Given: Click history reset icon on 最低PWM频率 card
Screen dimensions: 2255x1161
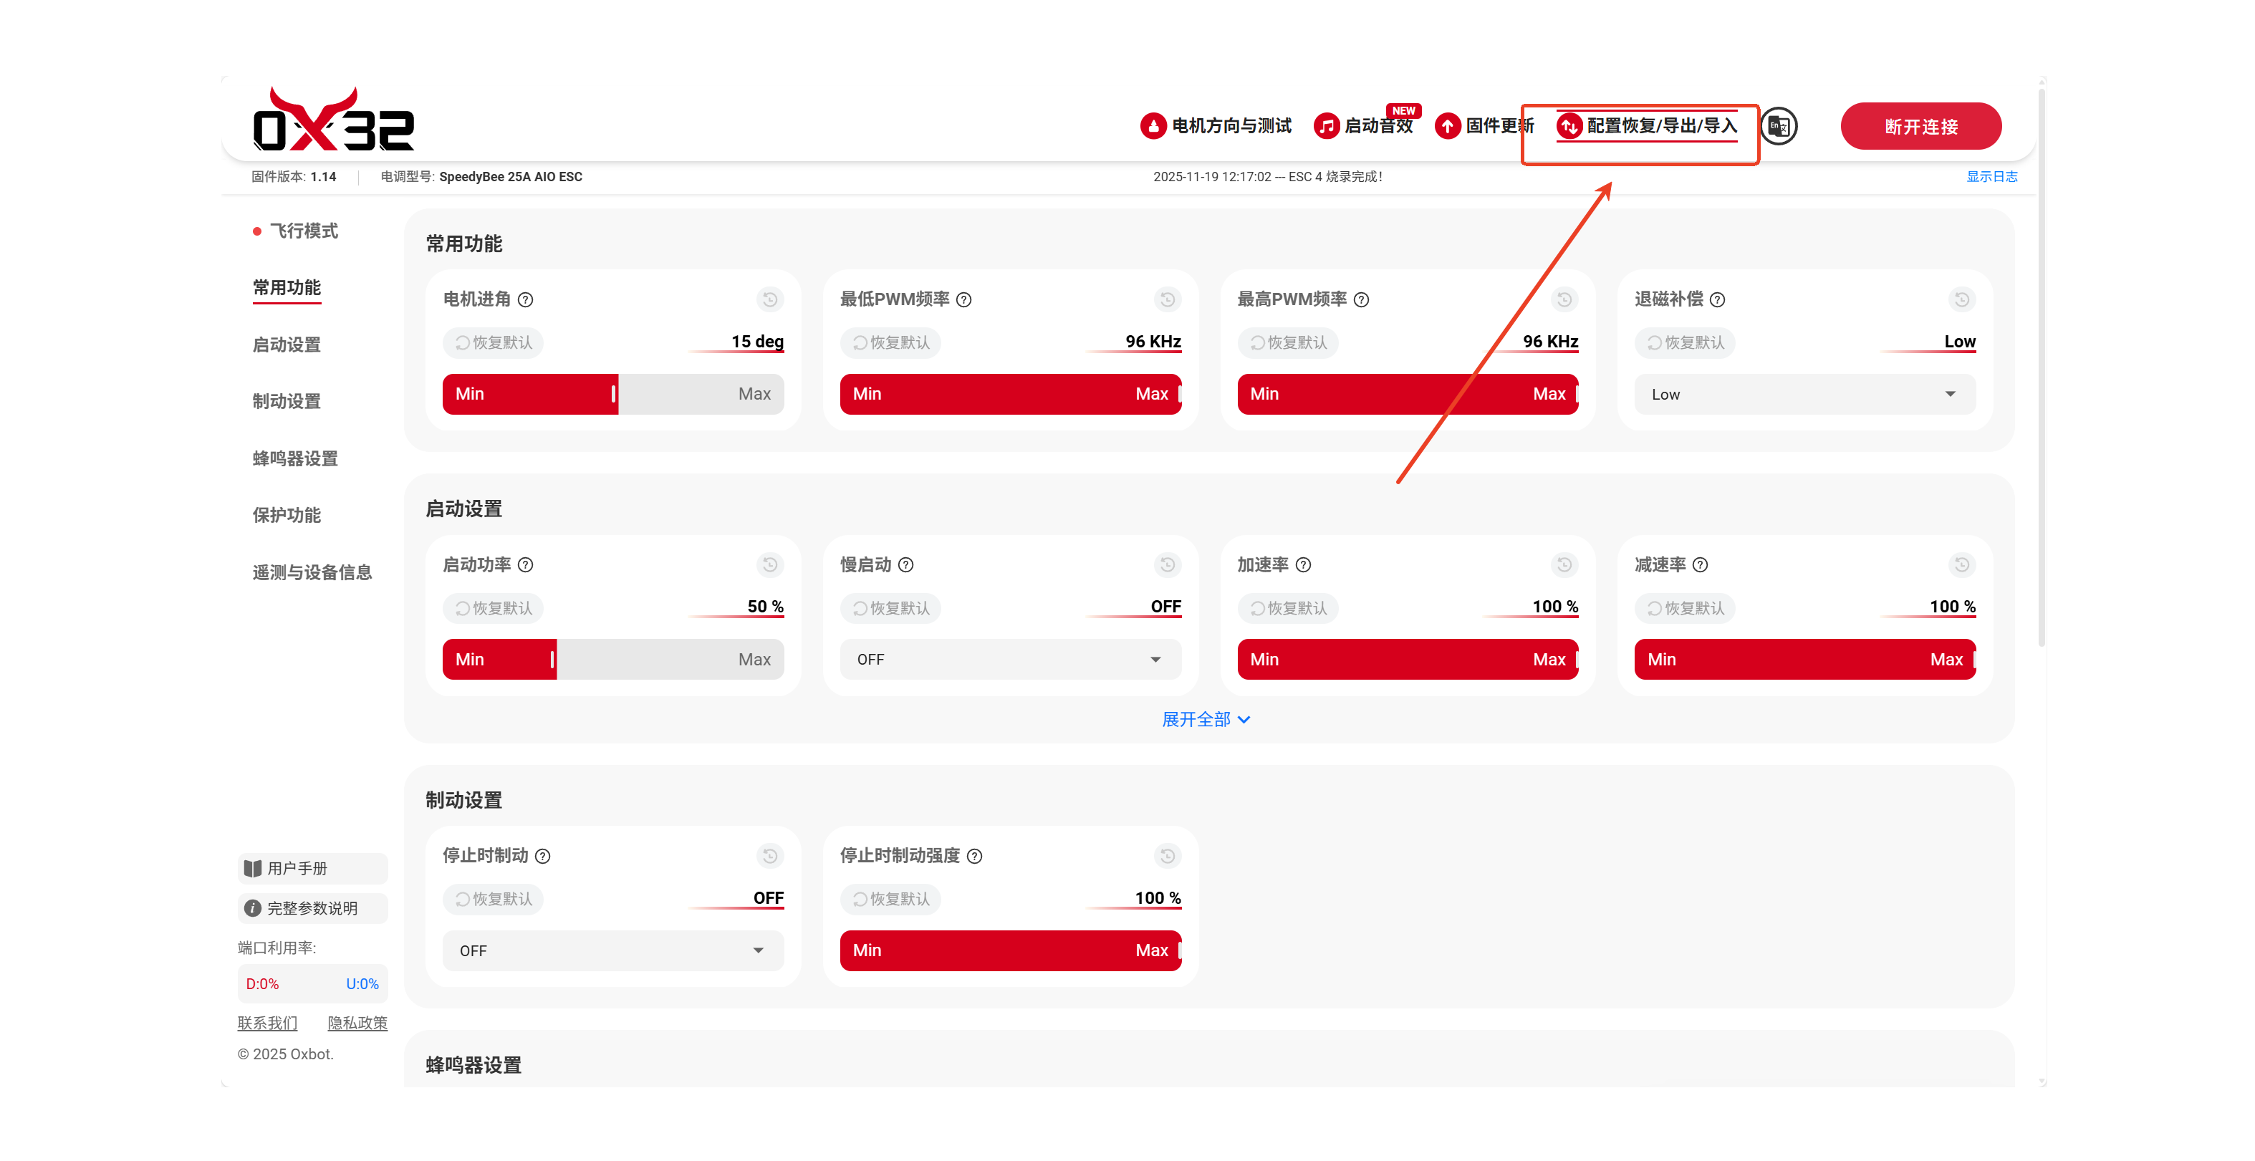Looking at the screenshot, I should [x=1167, y=299].
